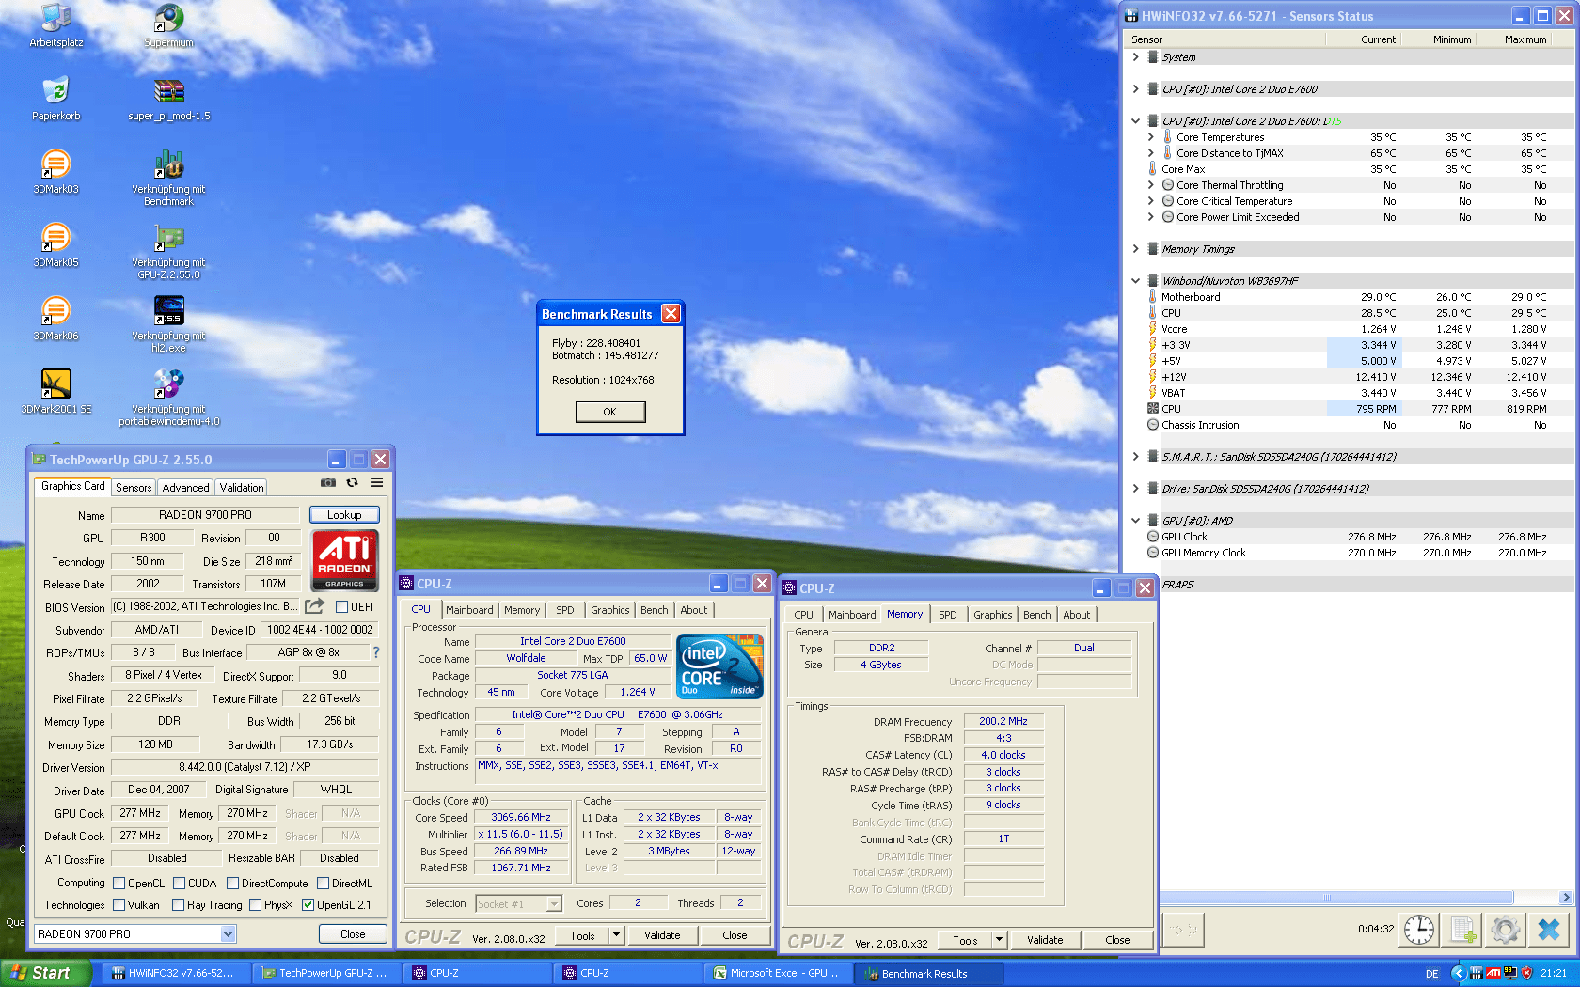The width and height of the screenshot is (1580, 987).
Task: Select the 3DMark03 desktop shortcut
Action: (56, 172)
